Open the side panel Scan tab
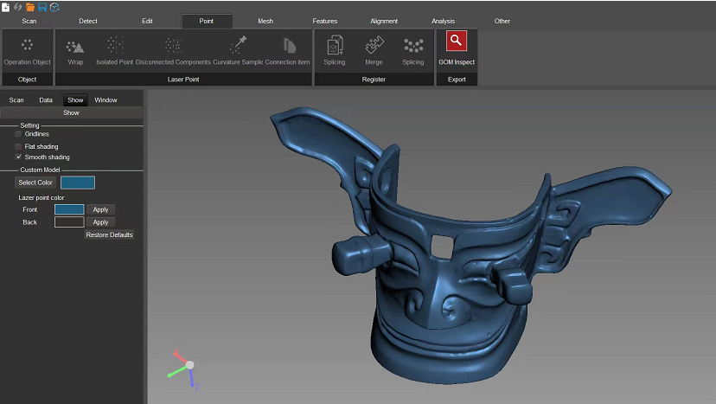 [x=16, y=99]
